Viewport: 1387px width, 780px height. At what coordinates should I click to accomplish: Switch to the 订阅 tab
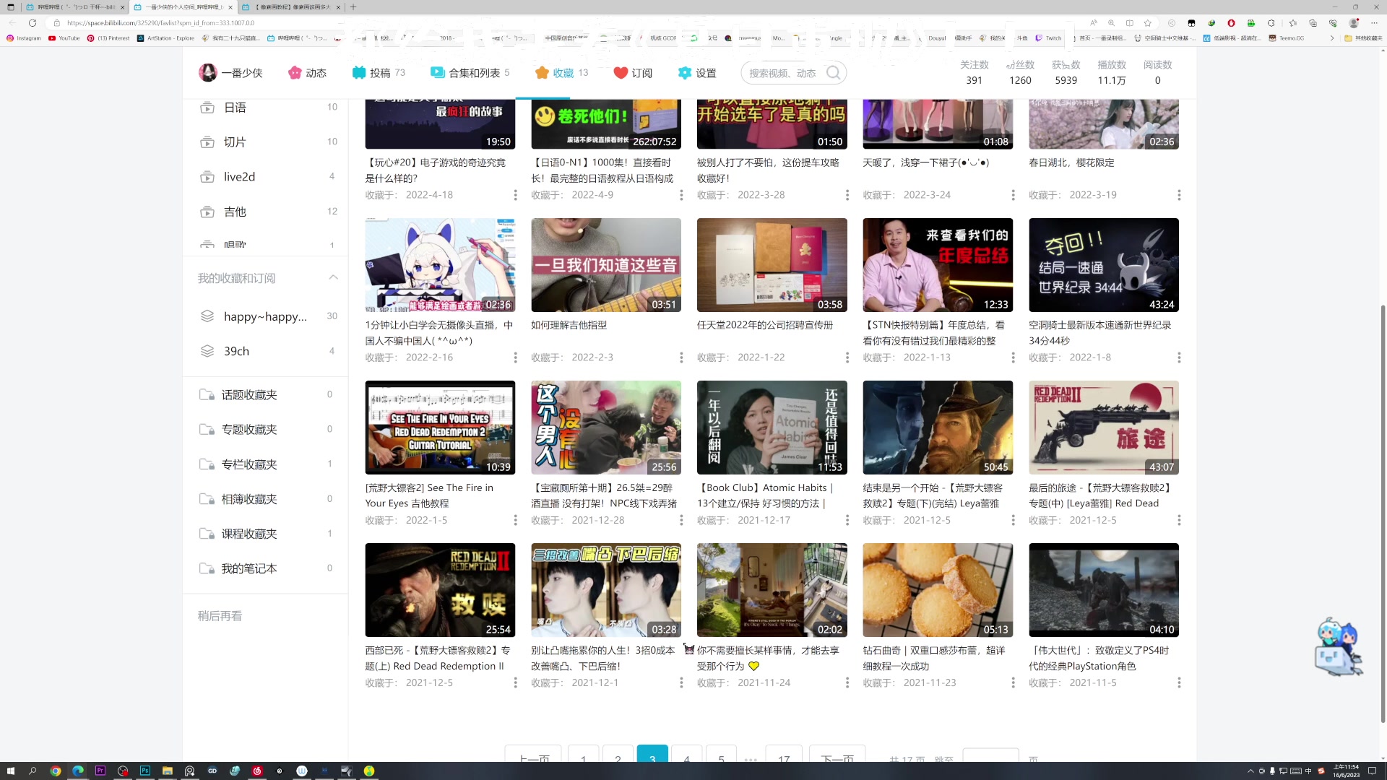(633, 73)
